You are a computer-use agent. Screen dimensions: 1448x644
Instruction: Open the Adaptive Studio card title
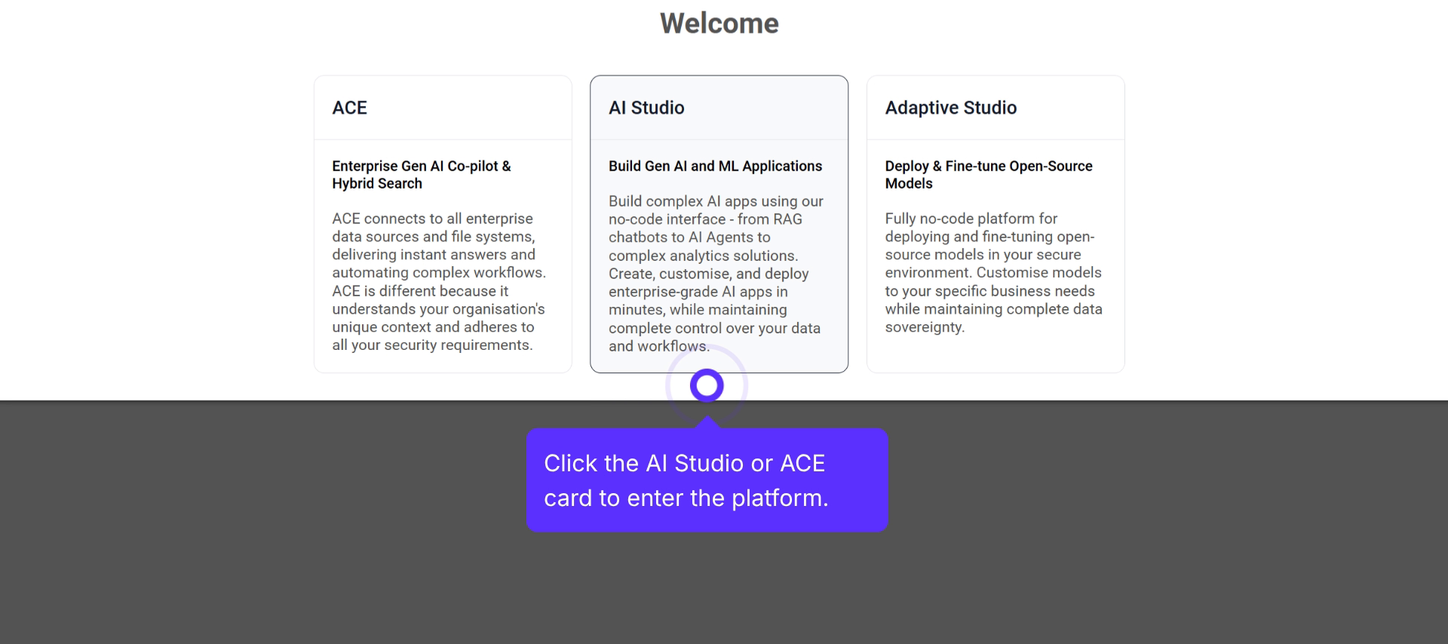coord(950,108)
